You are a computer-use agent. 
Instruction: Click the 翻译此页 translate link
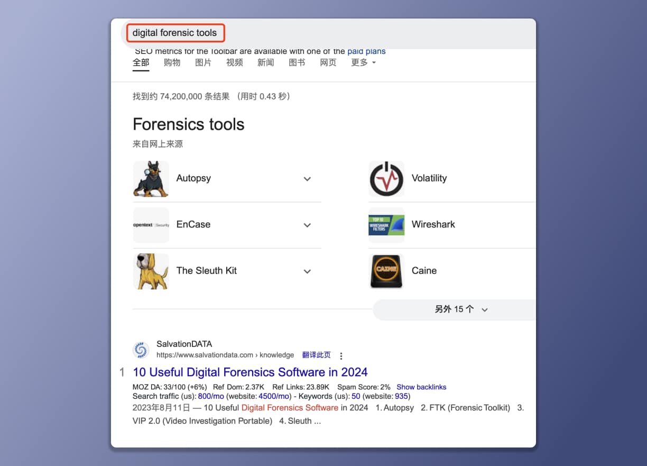pyautogui.click(x=317, y=355)
